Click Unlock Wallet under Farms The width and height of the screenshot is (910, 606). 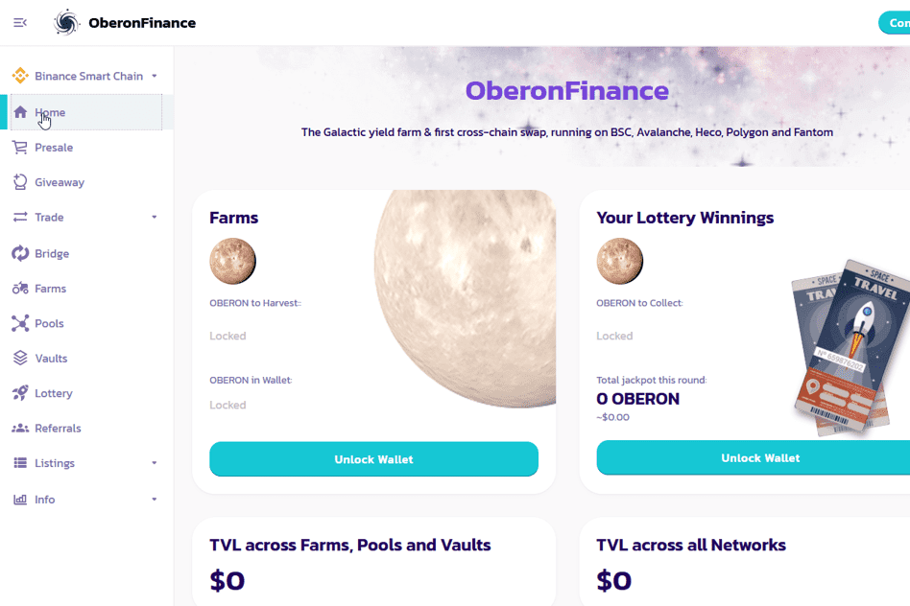pos(373,458)
